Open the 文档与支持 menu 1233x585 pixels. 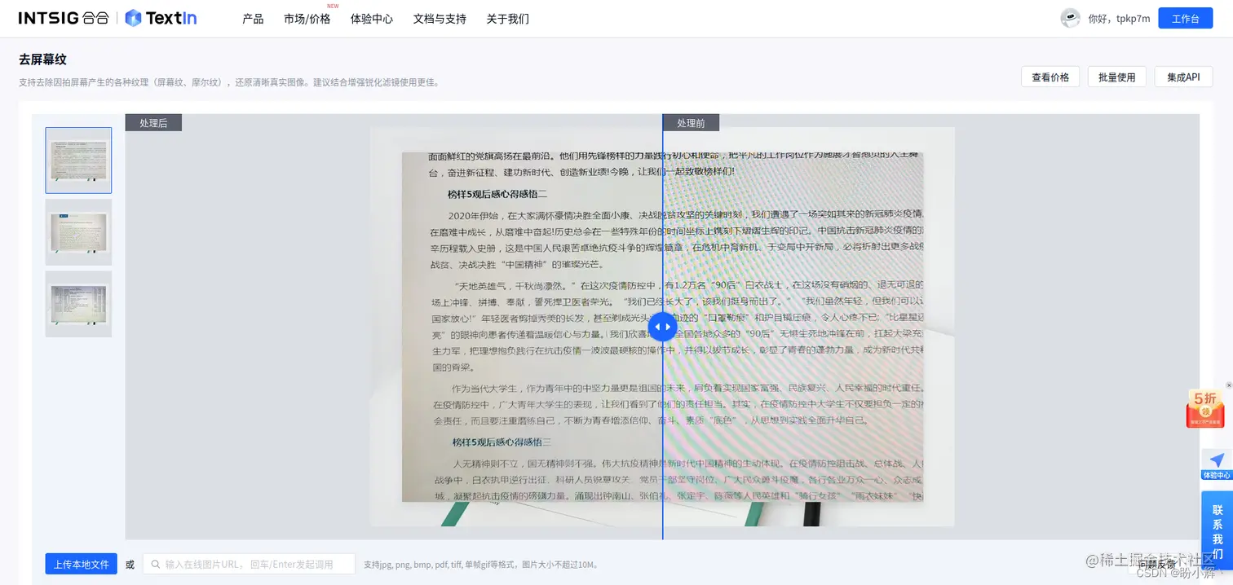point(439,18)
